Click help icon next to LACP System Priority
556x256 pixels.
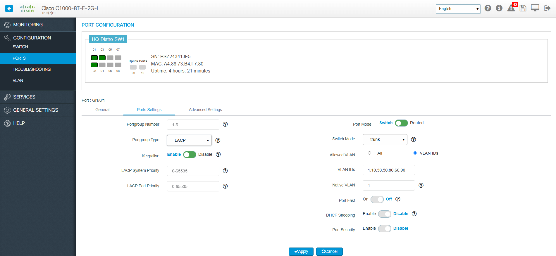pyautogui.click(x=225, y=171)
